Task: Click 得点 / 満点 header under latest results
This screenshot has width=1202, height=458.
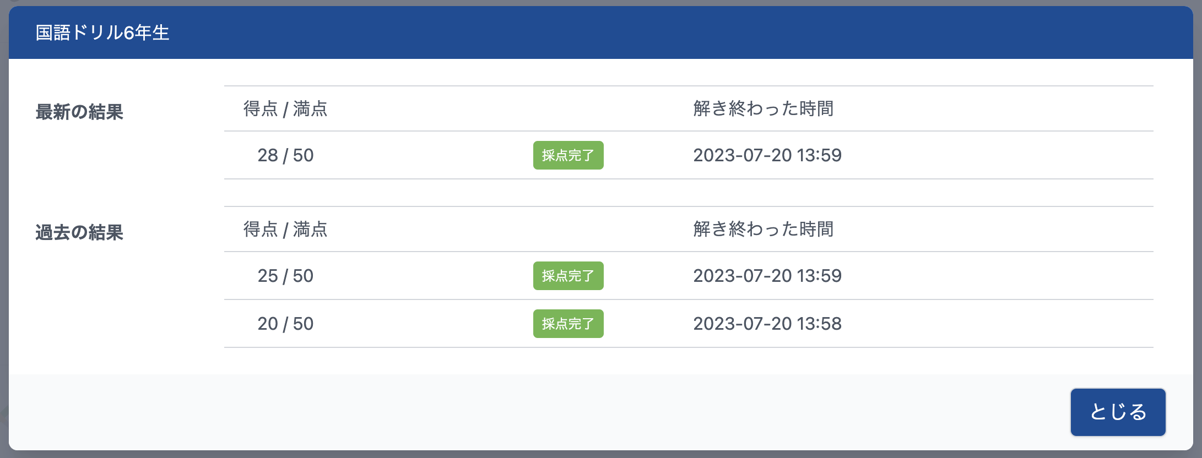Action: click(285, 109)
